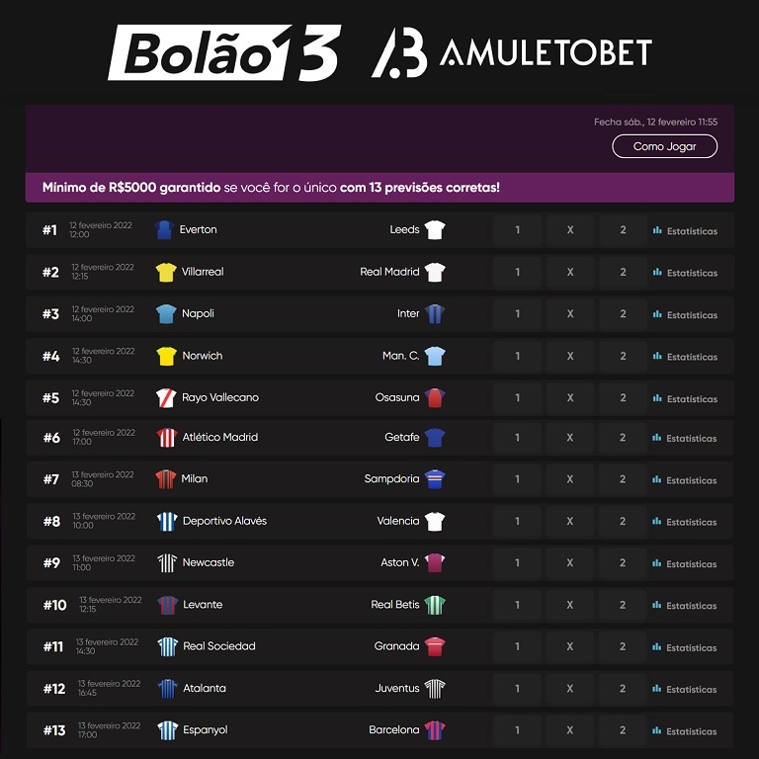The height and width of the screenshot is (759, 759).
Task: Click Real Betis green striped jersey
Action: [x=435, y=605]
